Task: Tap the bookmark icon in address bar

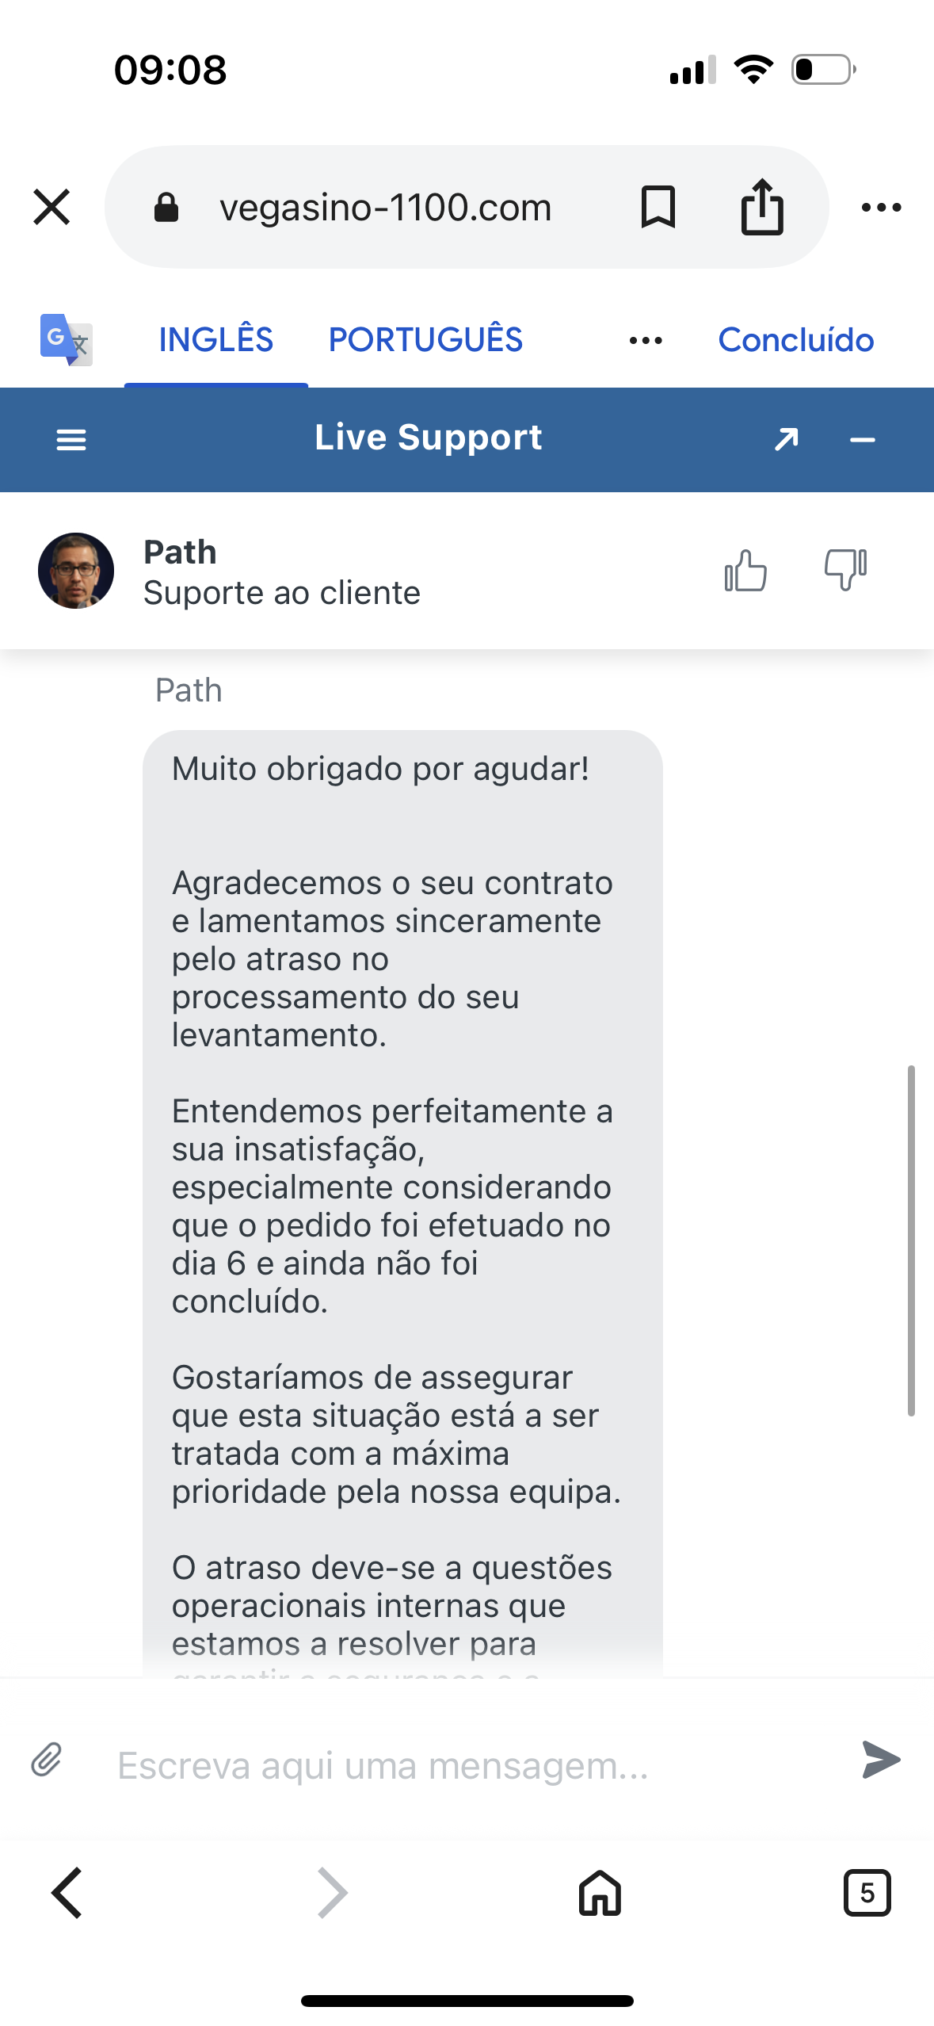Action: pos(658,208)
